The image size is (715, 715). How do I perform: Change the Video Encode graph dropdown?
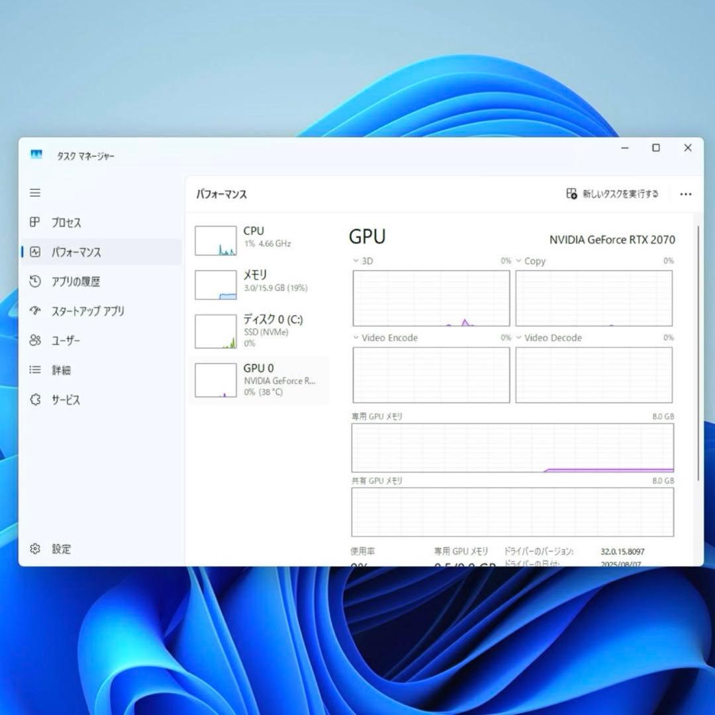coord(356,338)
